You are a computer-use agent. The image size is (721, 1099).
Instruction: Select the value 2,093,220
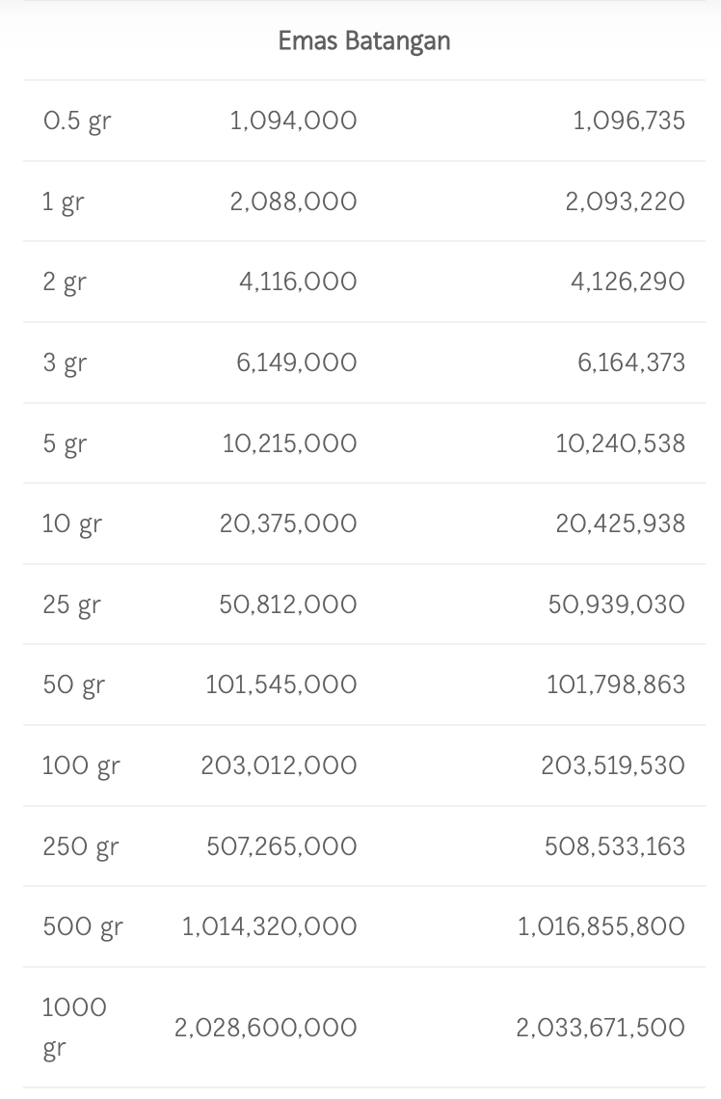point(625,201)
